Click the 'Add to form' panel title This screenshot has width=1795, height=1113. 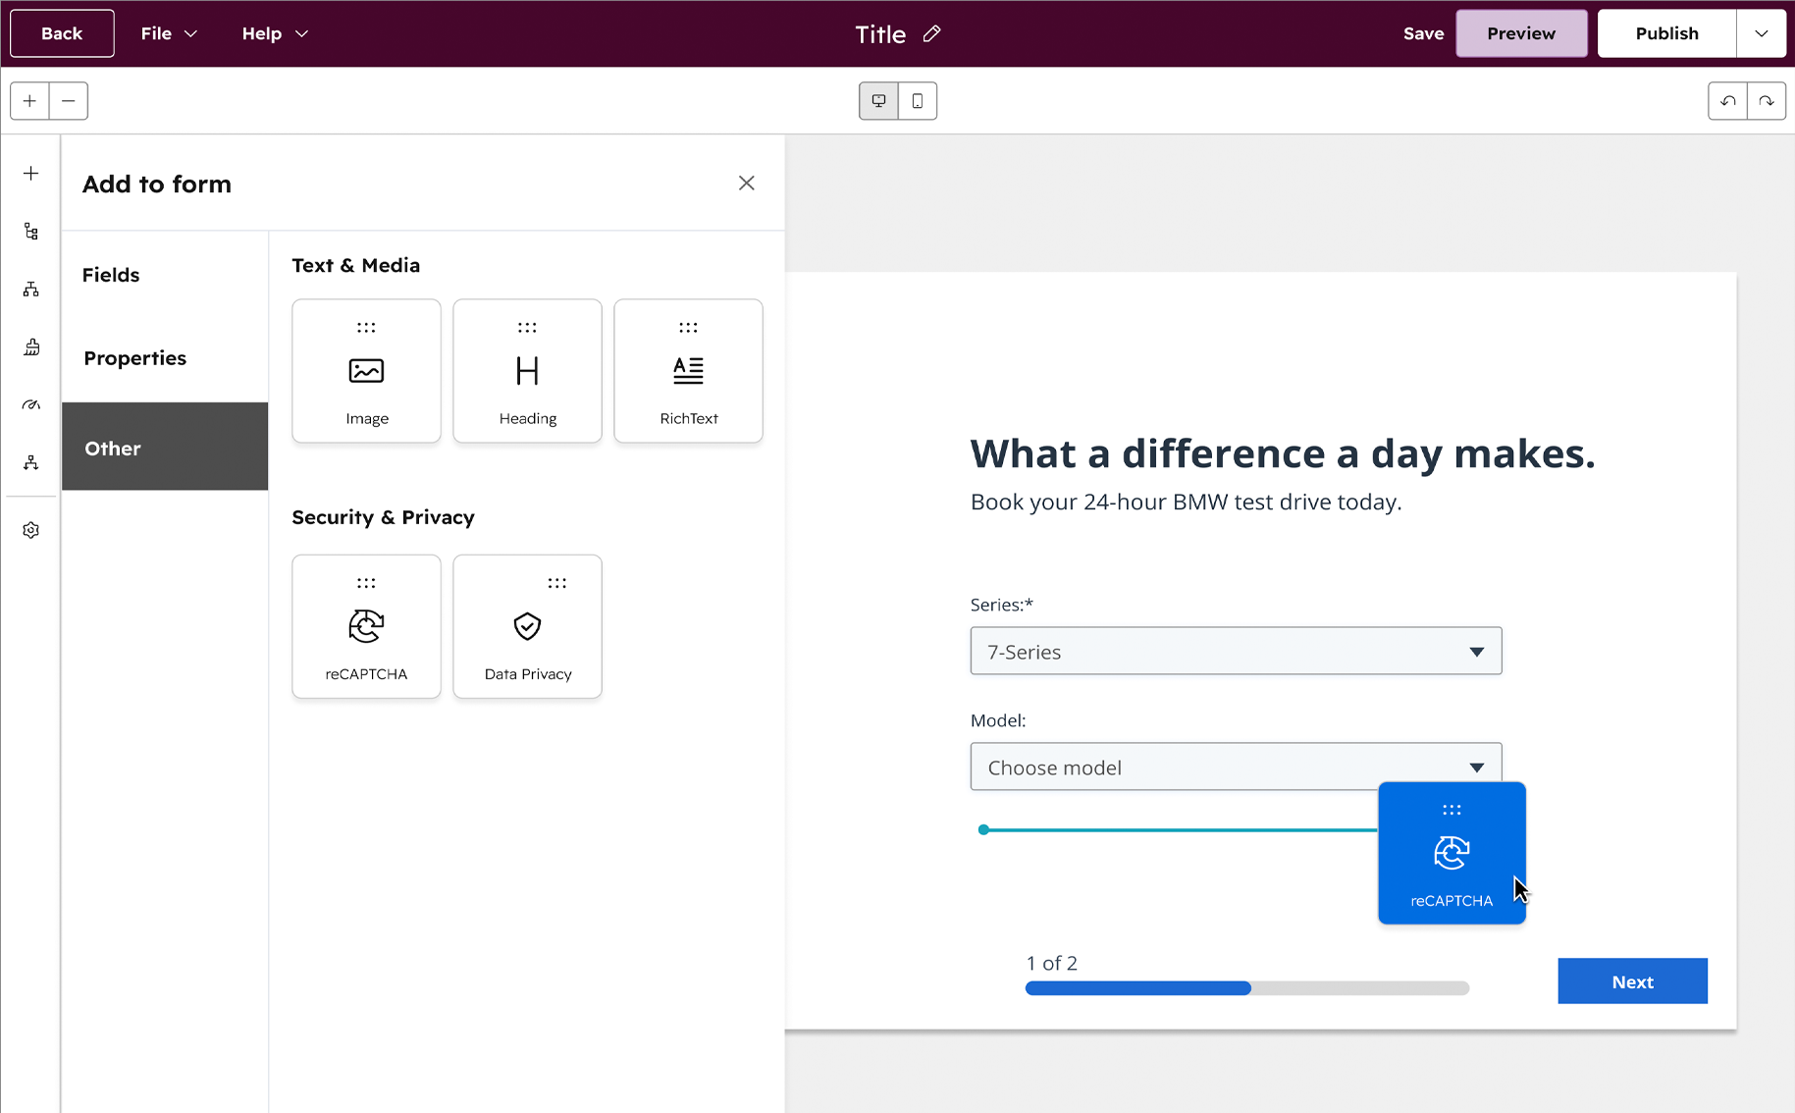[157, 184]
